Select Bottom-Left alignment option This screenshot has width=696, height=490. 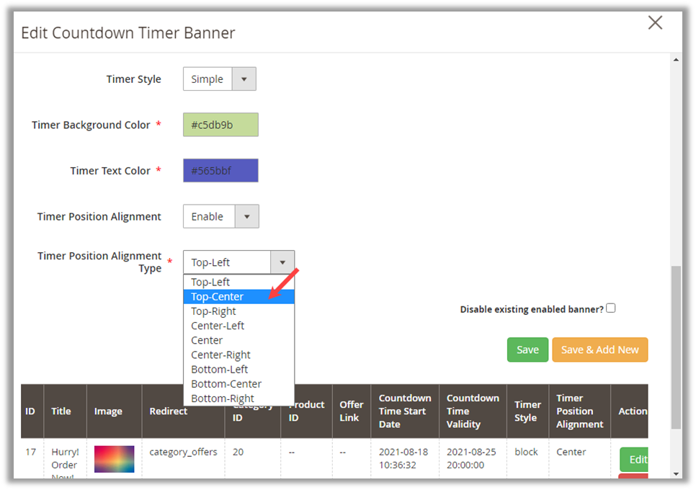(219, 369)
